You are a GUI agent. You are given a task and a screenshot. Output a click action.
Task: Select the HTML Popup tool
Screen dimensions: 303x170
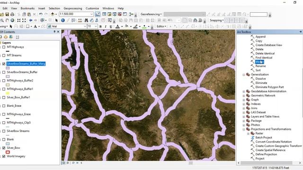[73, 20]
